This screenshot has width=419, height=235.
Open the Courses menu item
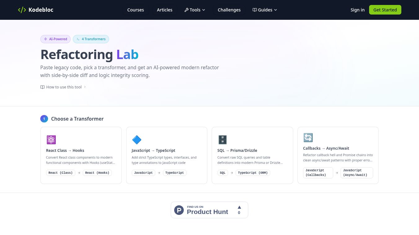coord(135,10)
